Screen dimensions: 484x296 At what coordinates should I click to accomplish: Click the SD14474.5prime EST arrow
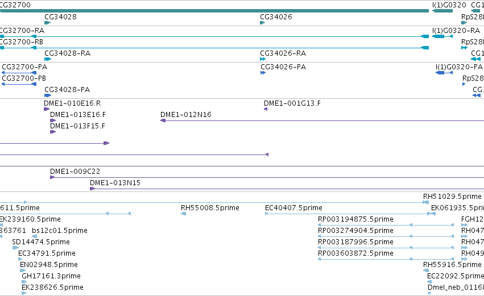(x=15, y=248)
